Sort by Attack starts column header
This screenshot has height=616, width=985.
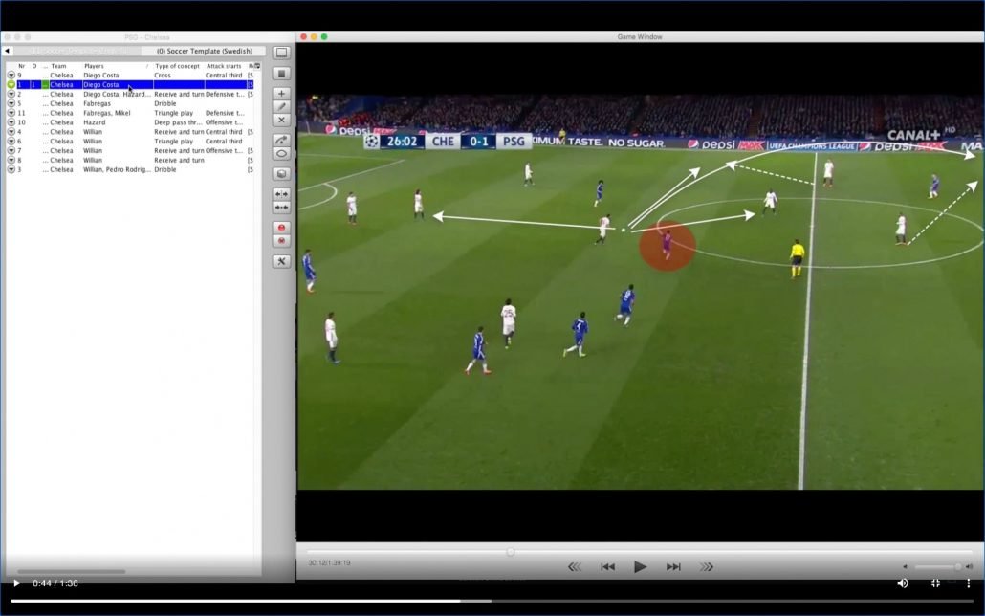224,65
